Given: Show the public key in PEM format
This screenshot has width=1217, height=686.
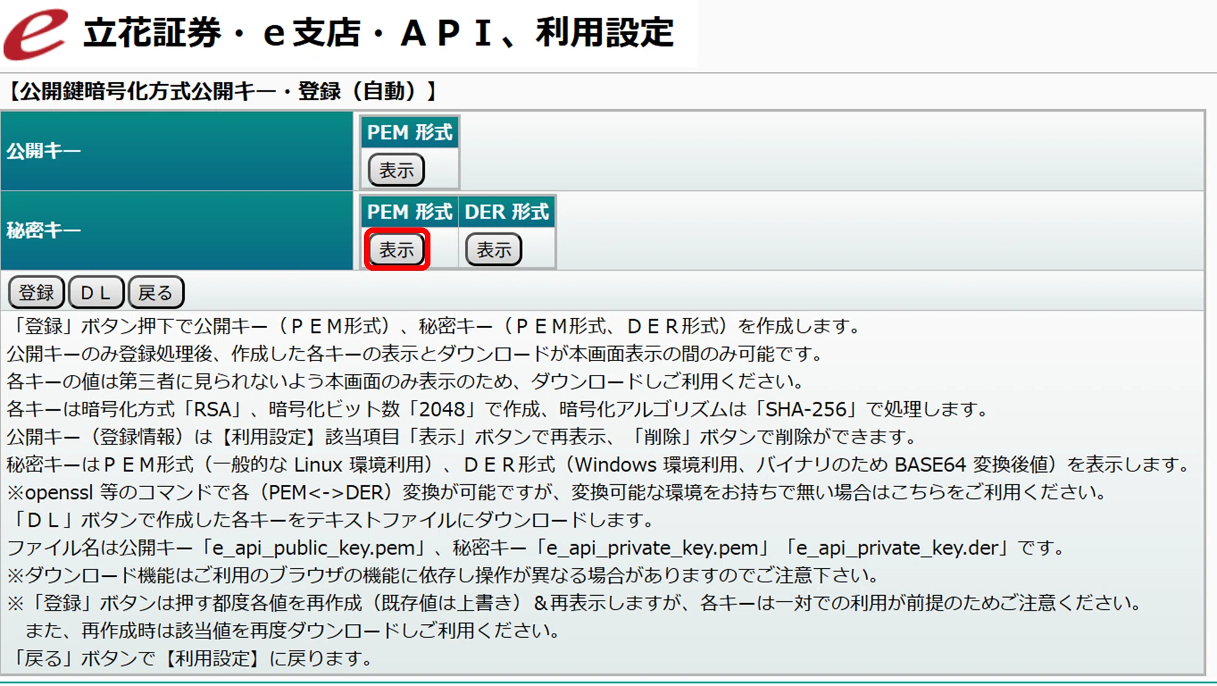Looking at the screenshot, I should coord(396,170).
